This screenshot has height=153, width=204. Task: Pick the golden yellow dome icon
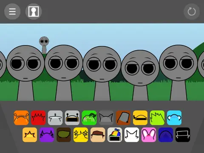(140, 118)
